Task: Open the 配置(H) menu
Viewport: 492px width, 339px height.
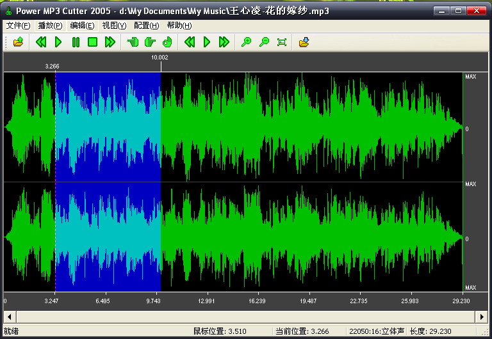Action: pyautogui.click(x=146, y=26)
